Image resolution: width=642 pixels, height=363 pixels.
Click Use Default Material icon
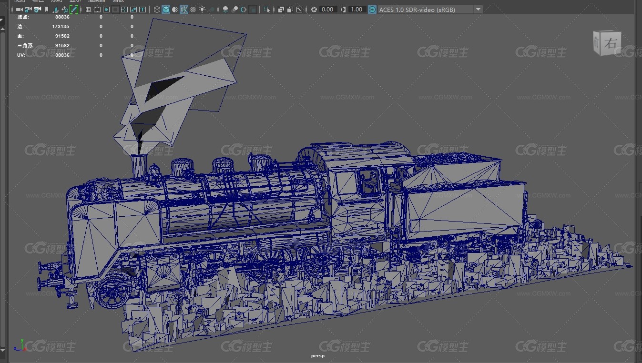pyautogui.click(x=175, y=10)
